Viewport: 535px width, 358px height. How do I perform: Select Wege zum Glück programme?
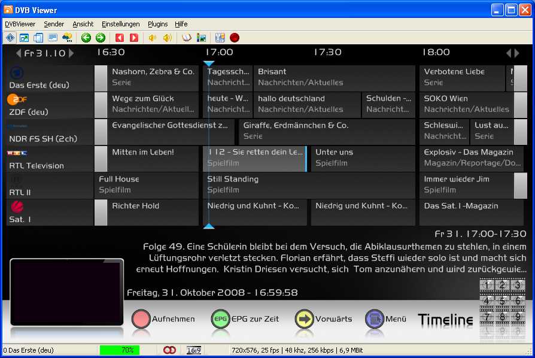tap(153, 105)
